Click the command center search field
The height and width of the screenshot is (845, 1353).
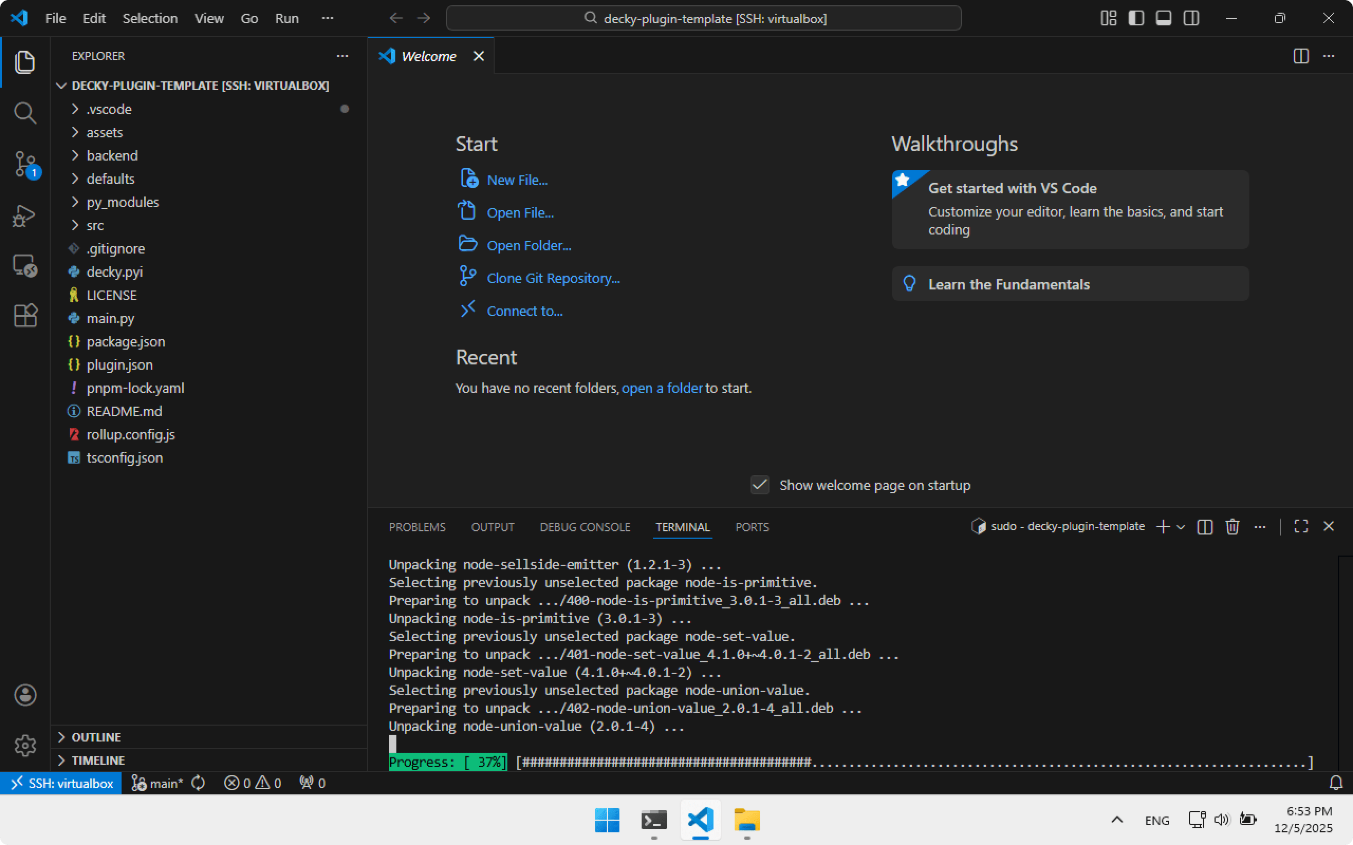[703, 18]
